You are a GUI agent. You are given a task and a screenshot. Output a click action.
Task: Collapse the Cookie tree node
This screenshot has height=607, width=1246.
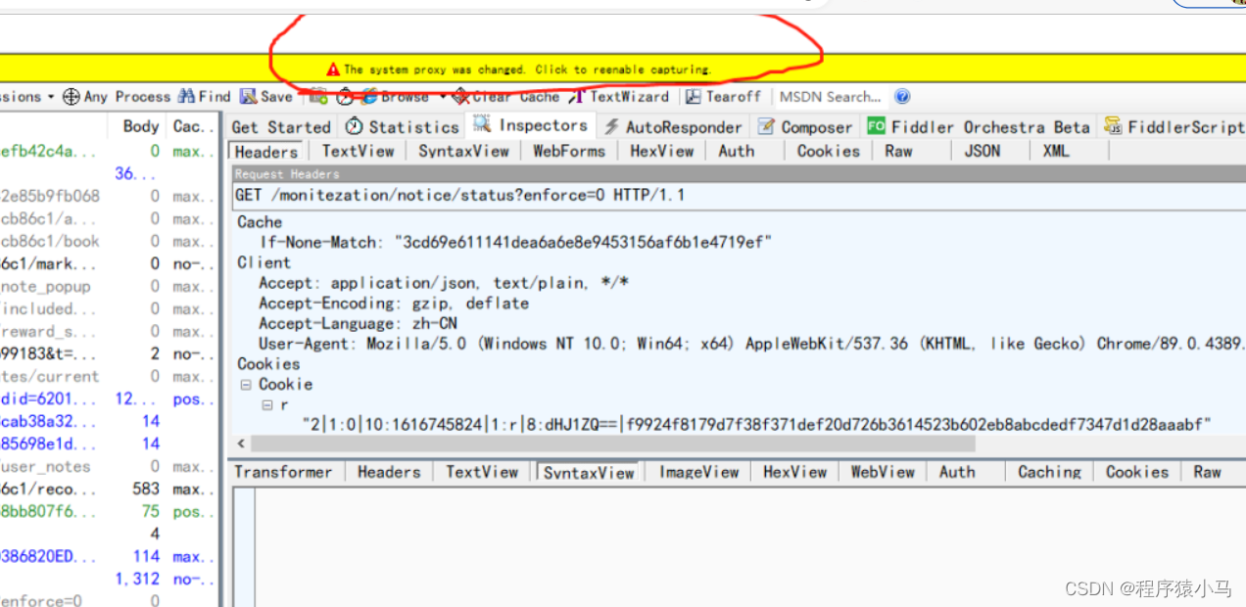tap(245, 385)
